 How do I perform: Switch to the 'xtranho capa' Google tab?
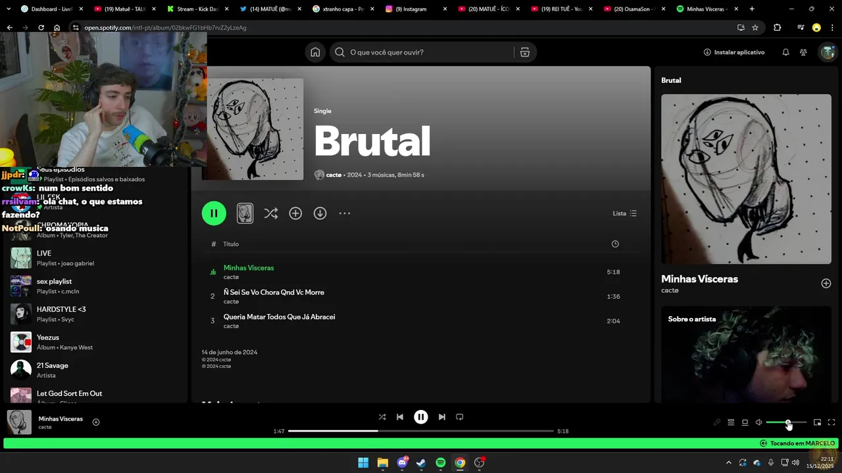click(343, 9)
